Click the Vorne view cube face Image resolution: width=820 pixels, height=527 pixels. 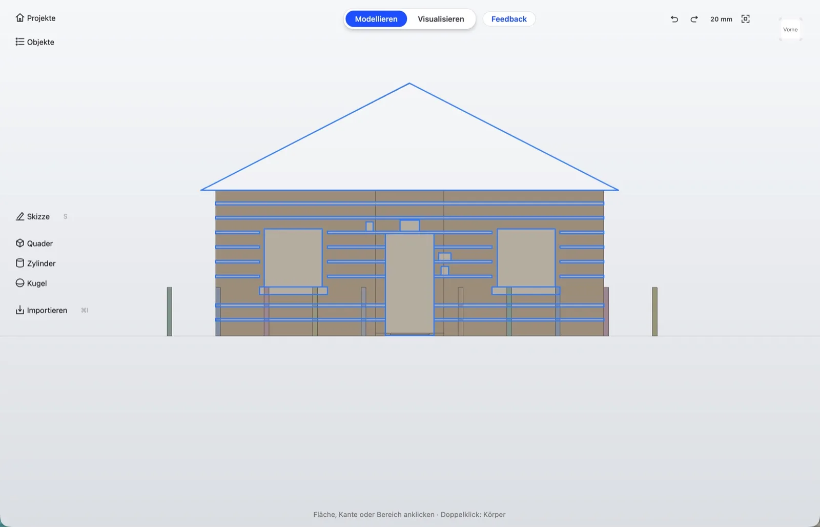pyautogui.click(x=790, y=30)
